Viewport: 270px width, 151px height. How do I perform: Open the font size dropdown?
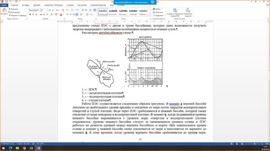coord(47,10)
